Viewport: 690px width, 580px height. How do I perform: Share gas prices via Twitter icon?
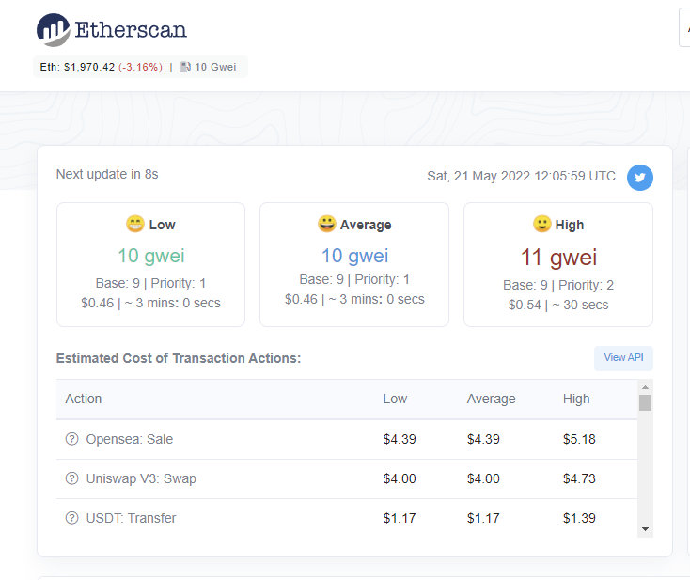coord(640,178)
